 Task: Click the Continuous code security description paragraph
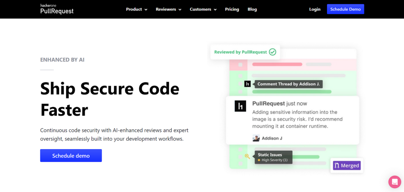pos(114,135)
